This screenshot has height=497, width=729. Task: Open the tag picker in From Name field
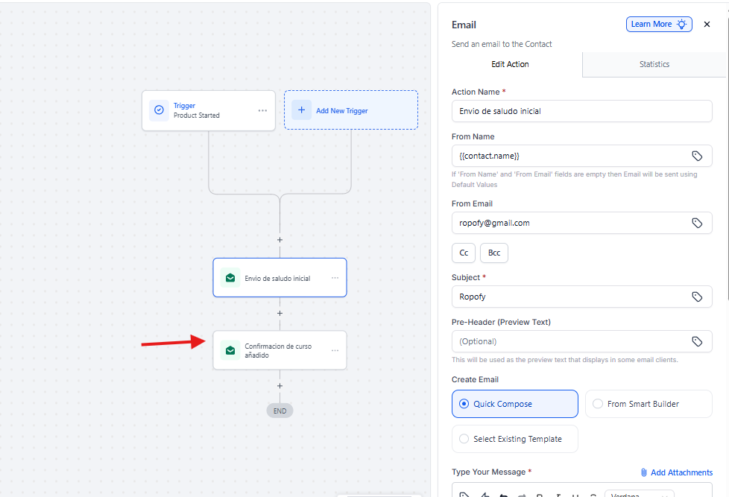[697, 156]
